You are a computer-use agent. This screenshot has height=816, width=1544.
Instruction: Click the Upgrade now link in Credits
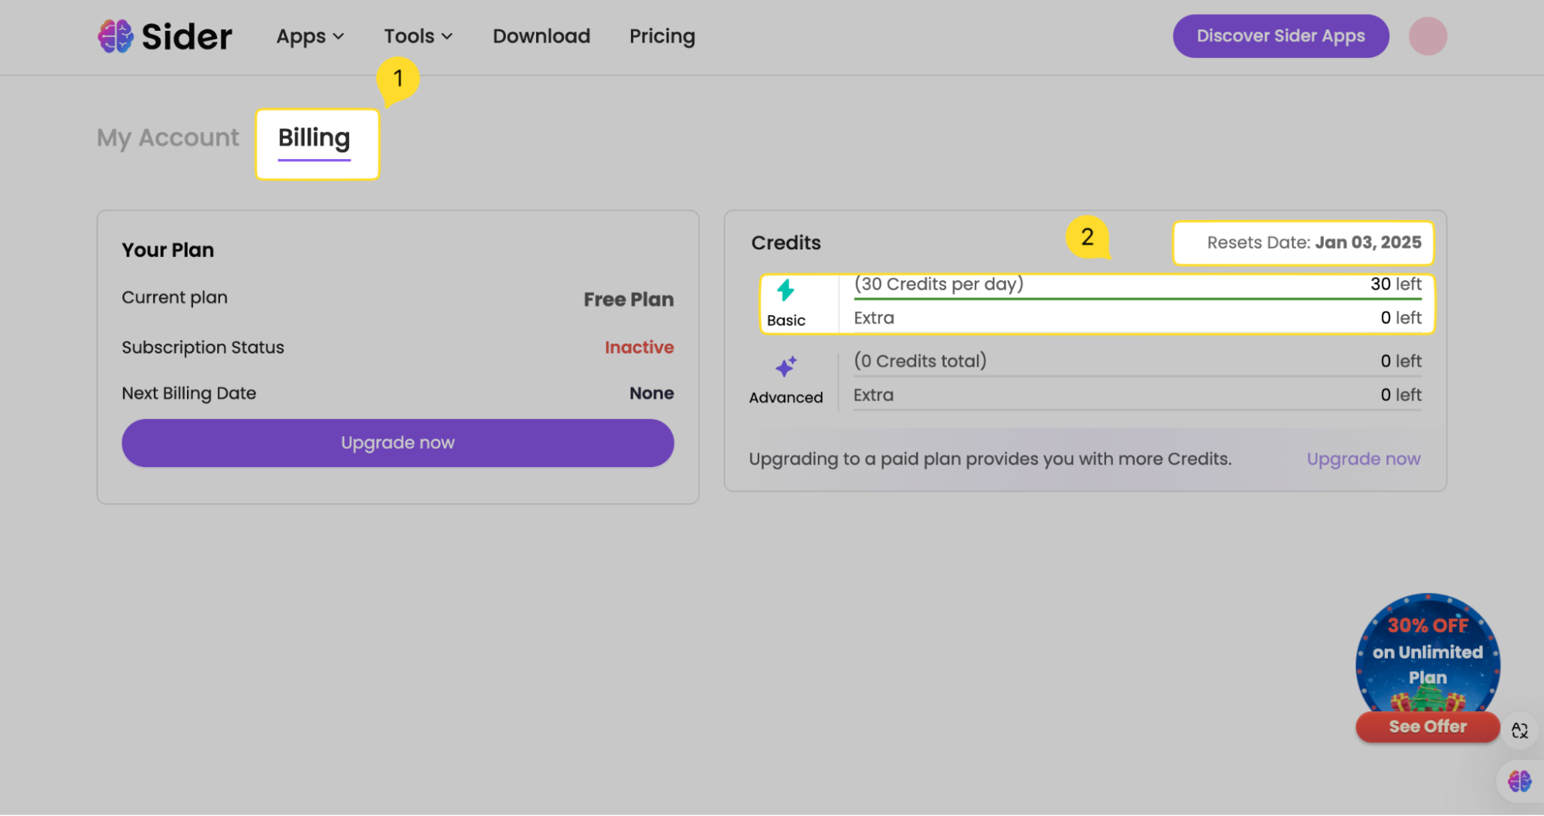point(1363,459)
